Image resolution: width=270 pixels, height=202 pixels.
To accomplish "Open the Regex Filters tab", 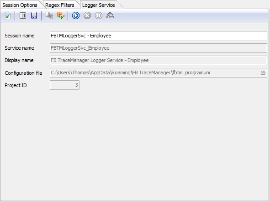I will click(60, 5).
